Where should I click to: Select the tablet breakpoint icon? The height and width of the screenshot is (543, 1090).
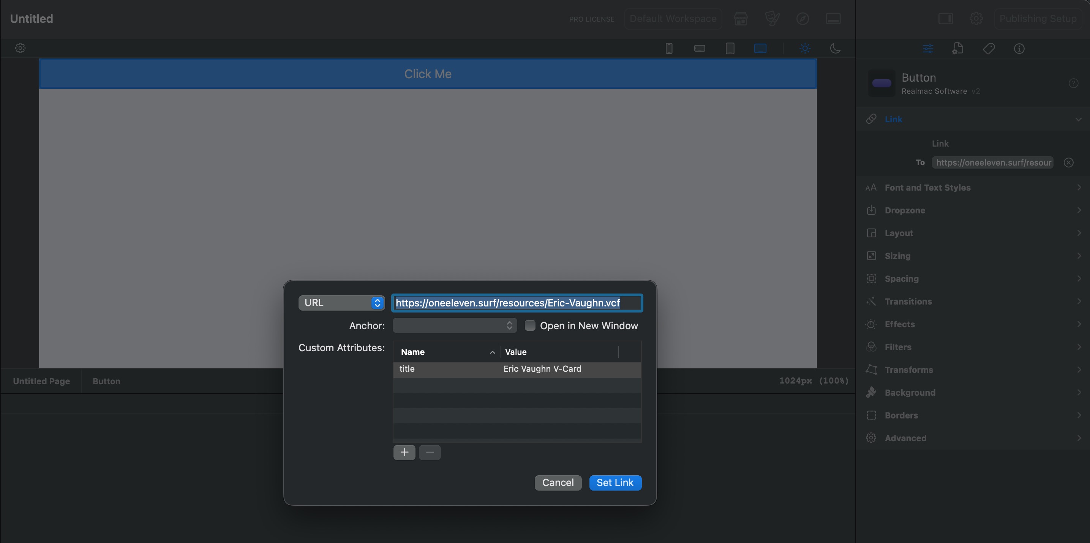point(730,49)
